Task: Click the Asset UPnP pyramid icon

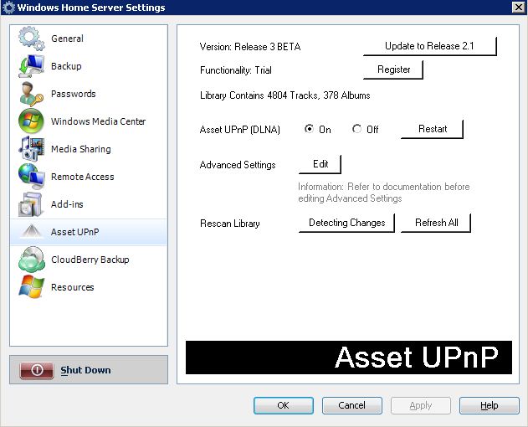Action: [31, 232]
